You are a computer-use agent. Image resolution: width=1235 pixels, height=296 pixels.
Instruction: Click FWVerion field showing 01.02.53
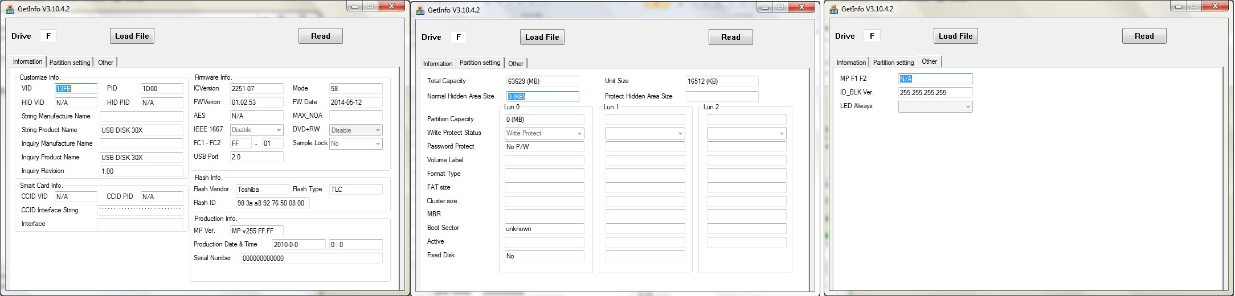click(x=257, y=102)
